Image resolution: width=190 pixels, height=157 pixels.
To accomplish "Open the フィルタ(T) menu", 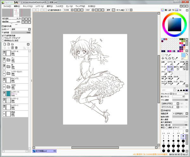I will click(60, 6).
